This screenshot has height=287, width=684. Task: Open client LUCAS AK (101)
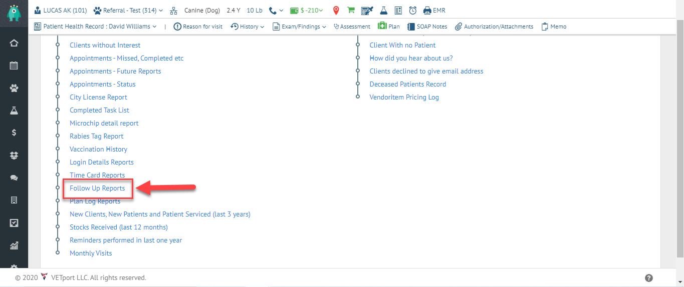[61, 10]
